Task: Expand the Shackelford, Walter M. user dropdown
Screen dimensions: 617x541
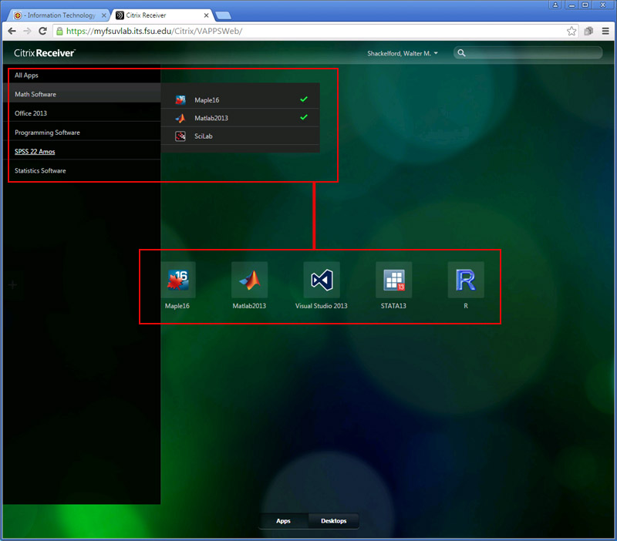Action: 402,53
